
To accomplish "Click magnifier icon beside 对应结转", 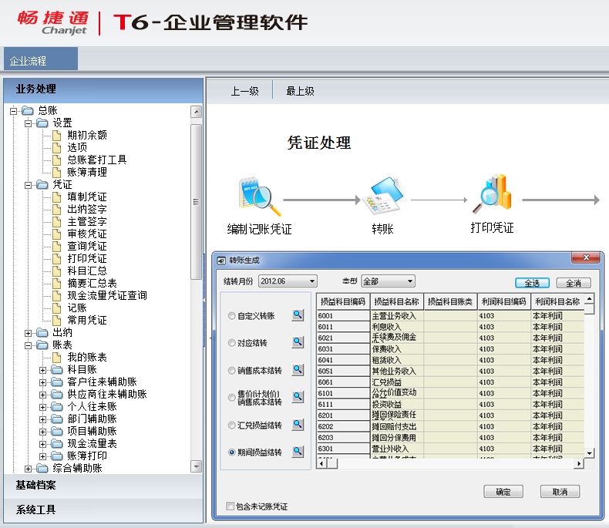I will 298,342.
